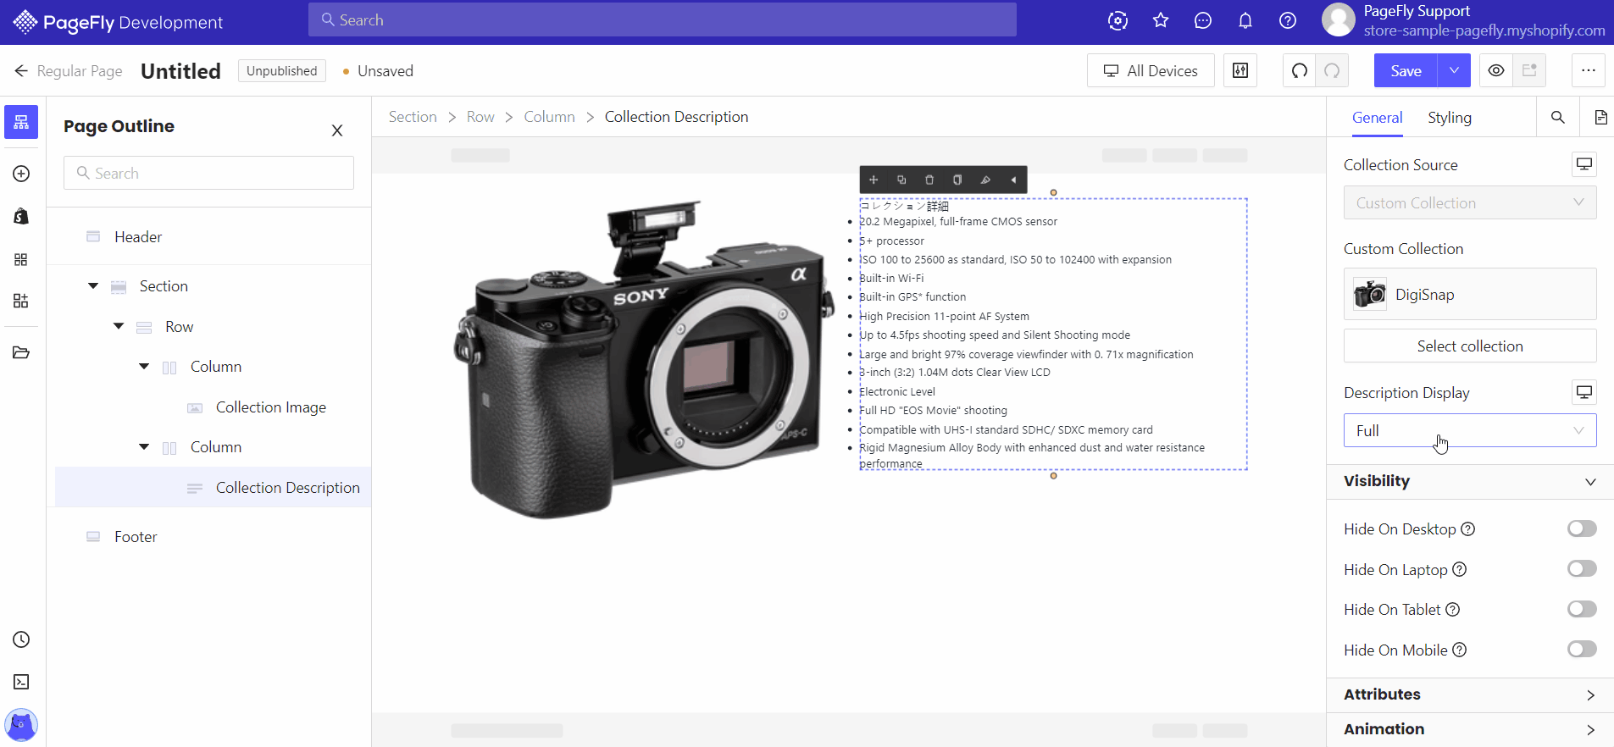
Task: Open version history clock icon
Action: click(21, 639)
